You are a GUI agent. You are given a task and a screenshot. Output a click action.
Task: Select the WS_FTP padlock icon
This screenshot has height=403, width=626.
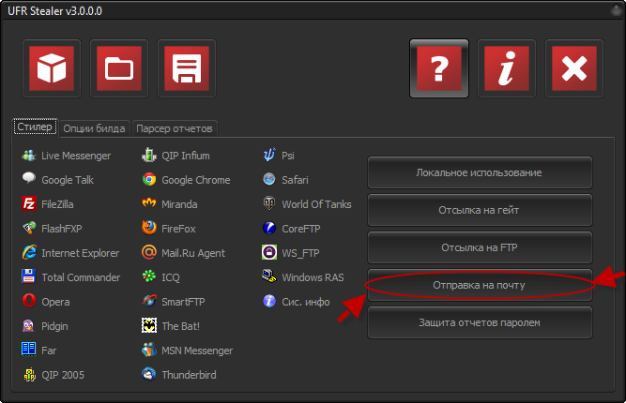click(269, 252)
